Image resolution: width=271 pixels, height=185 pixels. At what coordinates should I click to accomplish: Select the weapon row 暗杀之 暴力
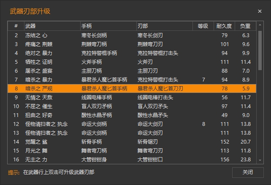click(x=132, y=80)
